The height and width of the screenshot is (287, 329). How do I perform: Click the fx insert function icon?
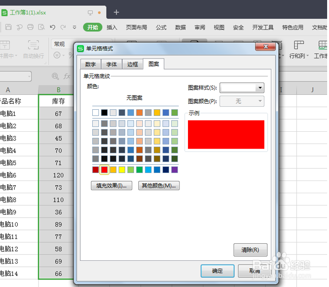coord(67,76)
